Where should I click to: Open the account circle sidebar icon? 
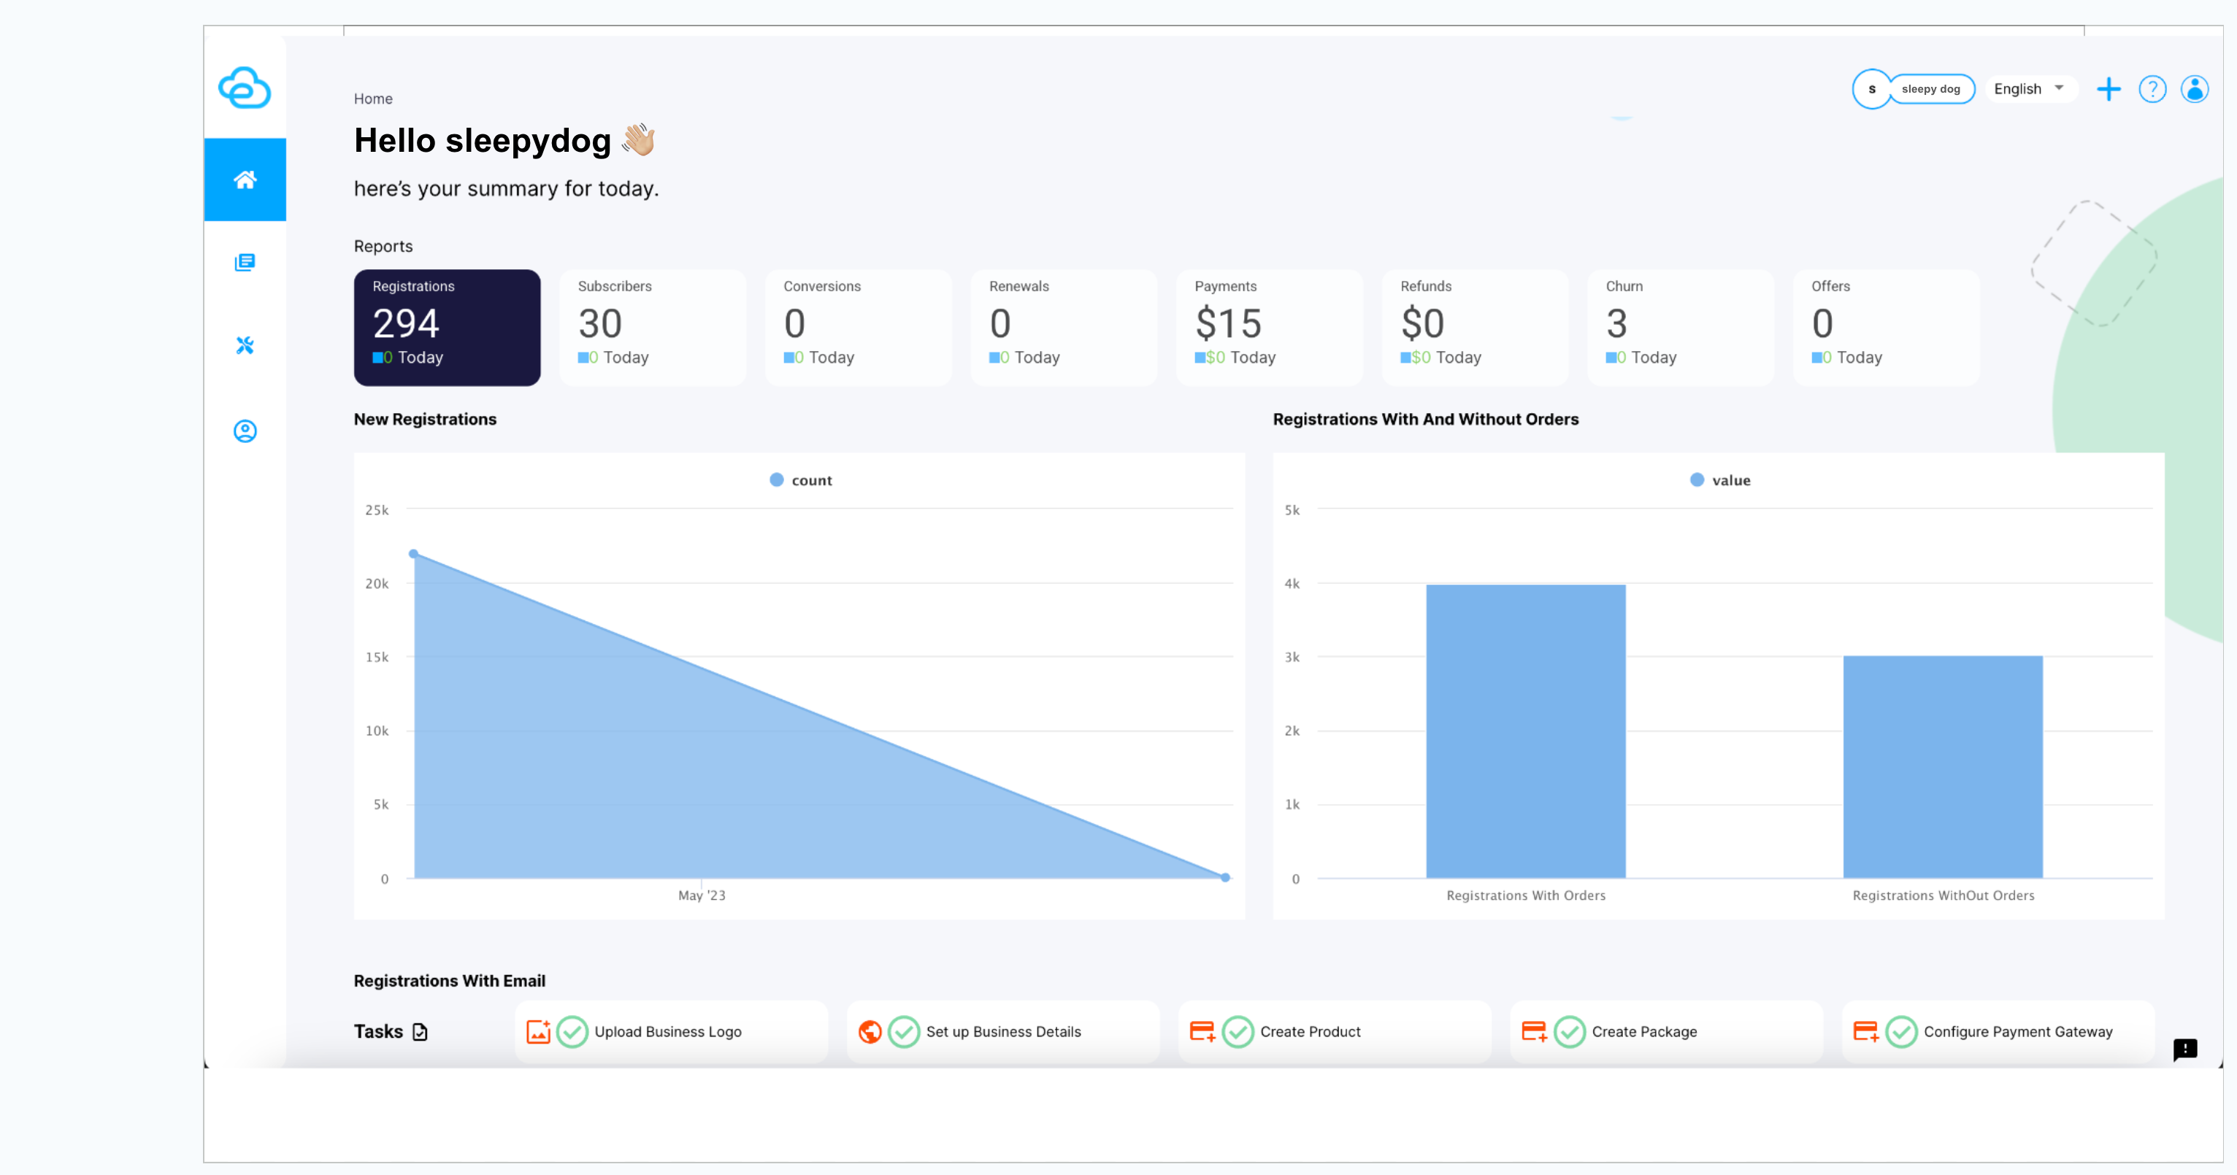pos(245,431)
